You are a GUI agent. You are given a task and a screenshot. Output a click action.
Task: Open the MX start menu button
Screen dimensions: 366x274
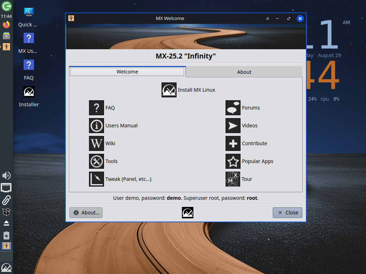pyautogui.click(x=6, y=268)
